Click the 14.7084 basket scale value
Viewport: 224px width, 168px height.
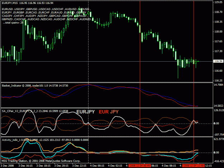(x=218, y=85)
